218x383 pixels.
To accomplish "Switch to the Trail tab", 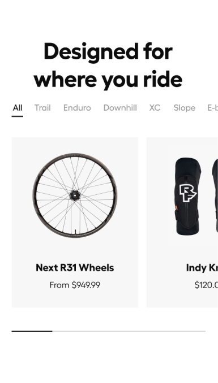I will [42, 108].
